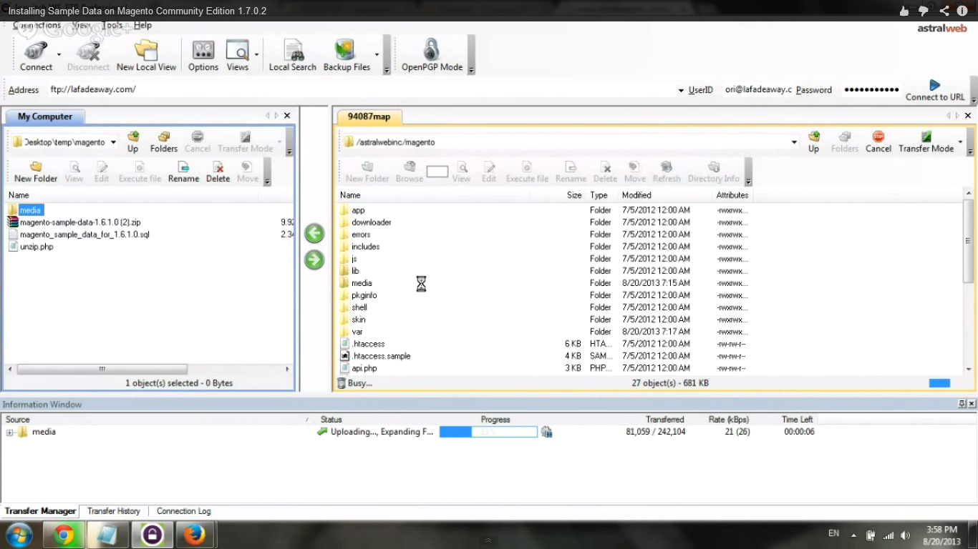Open the Address history dropdown
This screenshot has width=978, height=549.
681,90
